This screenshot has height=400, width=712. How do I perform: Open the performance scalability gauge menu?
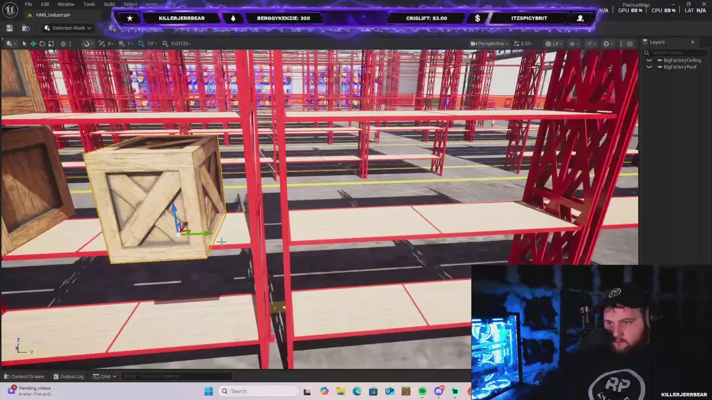591,43
